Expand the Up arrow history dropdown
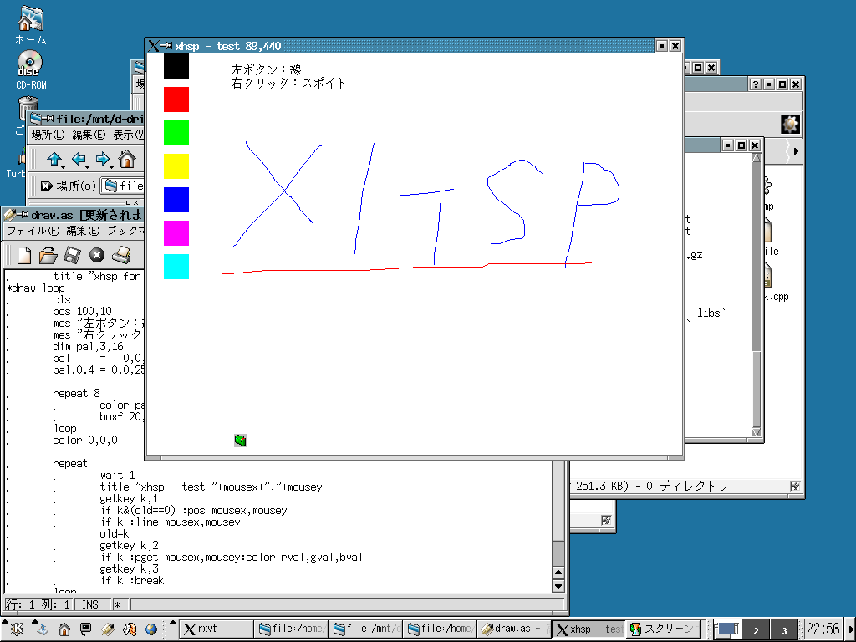The width and height of the screenshot is (856, 642). click(64, 167)
